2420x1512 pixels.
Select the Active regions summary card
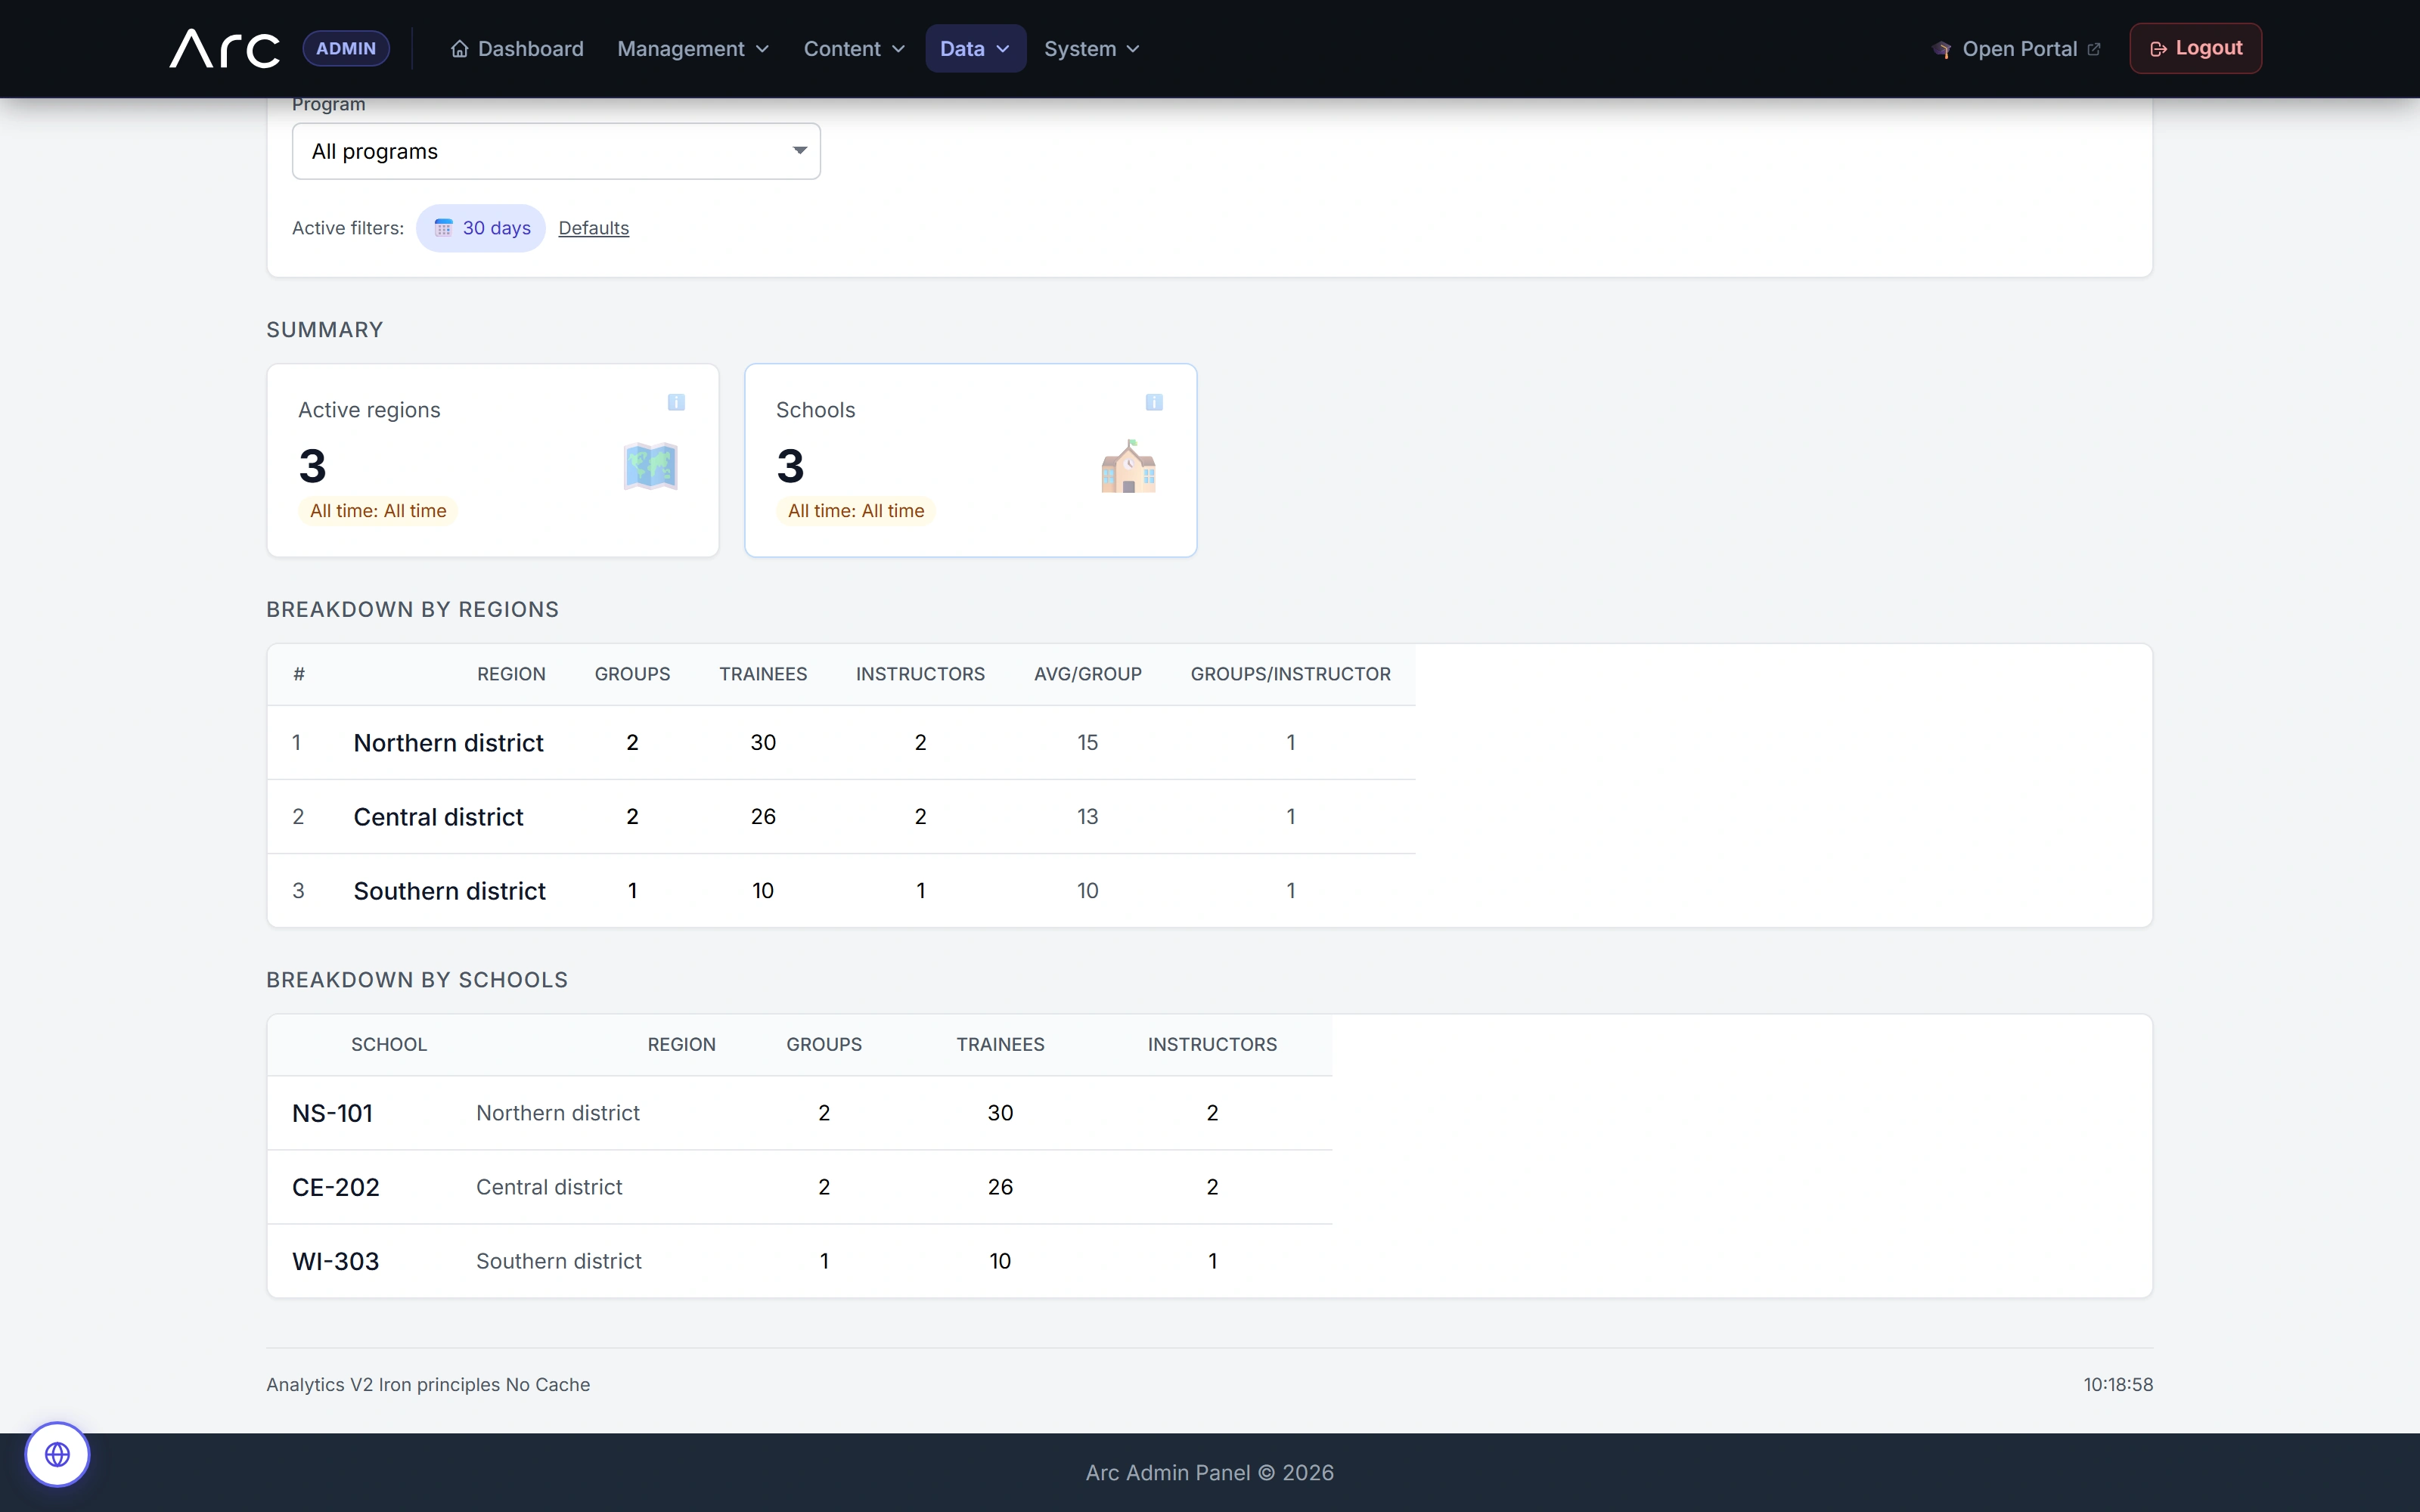tap(493, 460)
